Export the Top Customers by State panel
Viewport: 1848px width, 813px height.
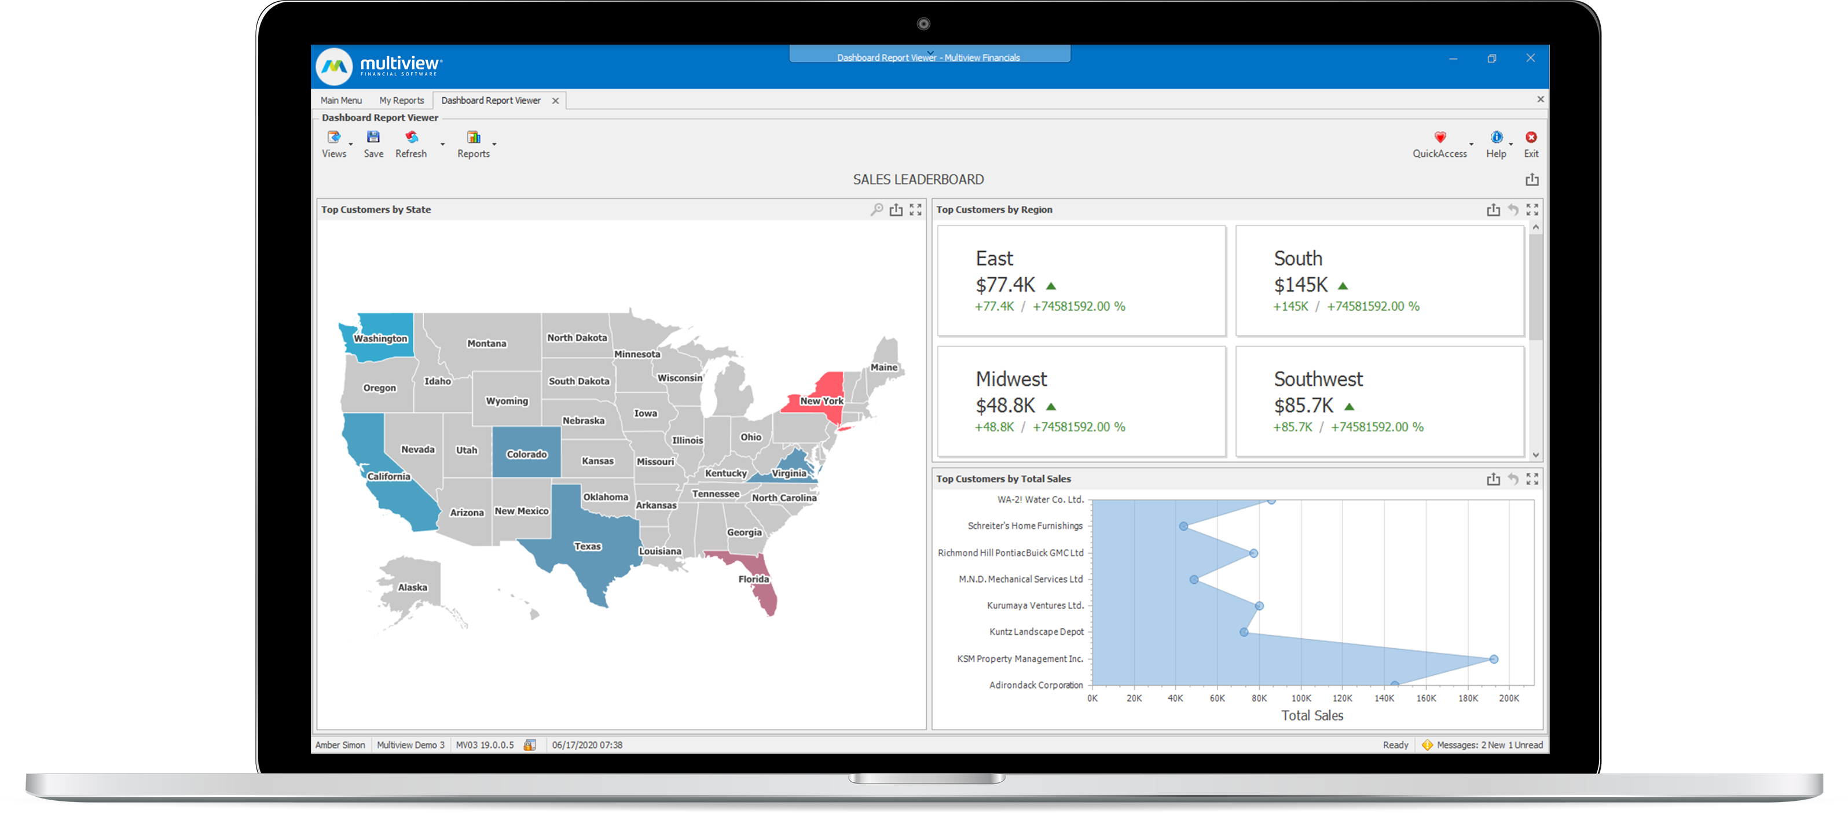click(896, 210)
